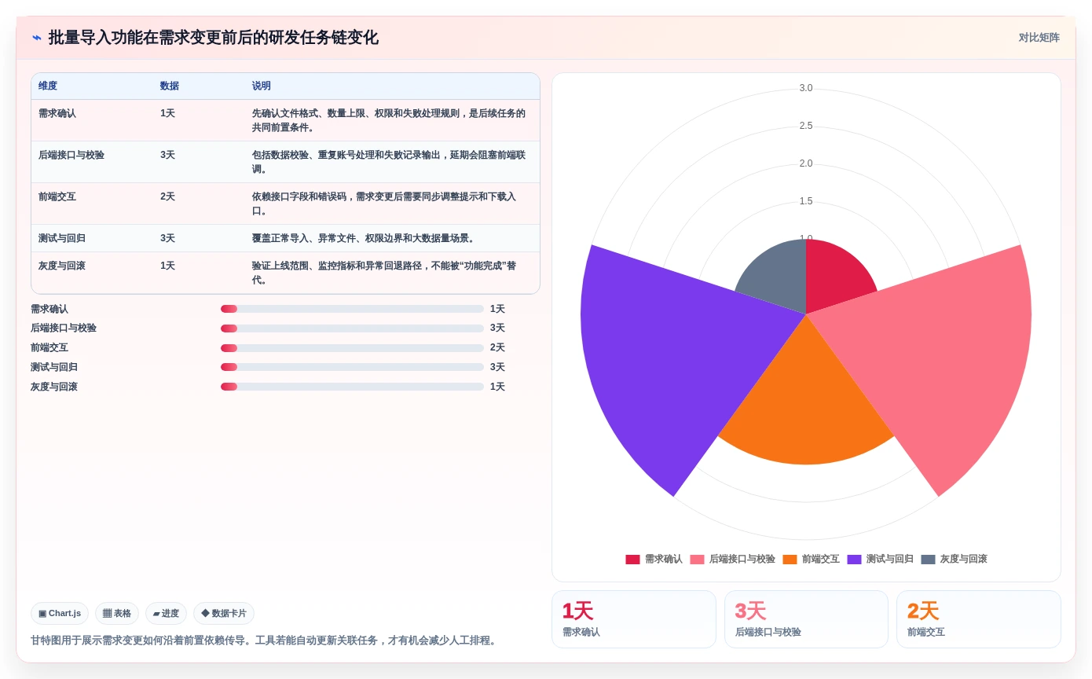Click the 2.0 axis tick label
This screenshot has height=679, width=1092.
pos(806,163)
